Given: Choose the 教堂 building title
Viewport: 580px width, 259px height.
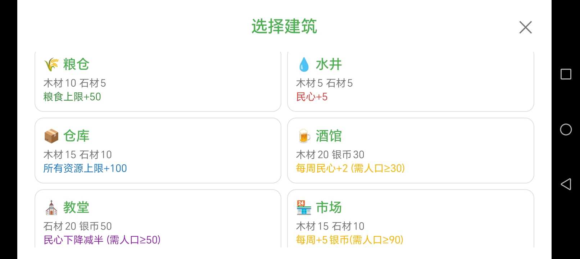Looking at the screenshot, I should pyautogui.click(x=76, y=208).
